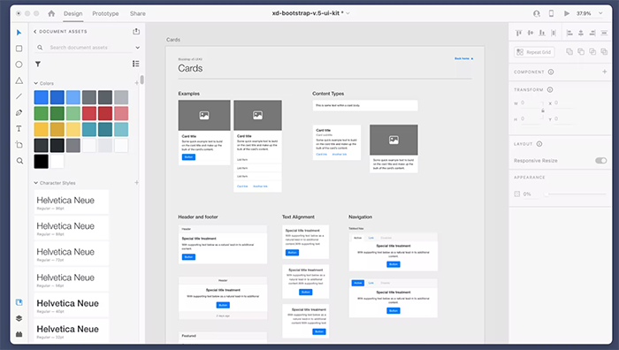The height and width of the screenshot is (350, 619).
Task: Open the search assets dropdown arrow
Action: coord(137,48)
